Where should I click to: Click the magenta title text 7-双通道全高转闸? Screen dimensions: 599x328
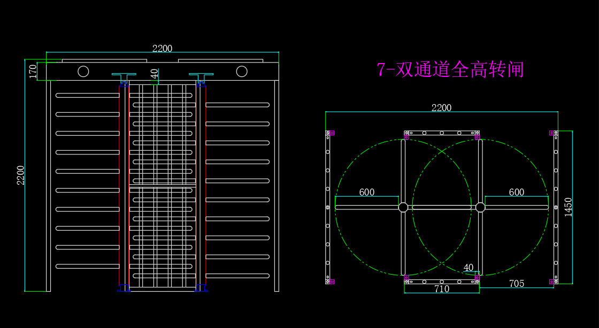pyautogui.click(x=450, y=69)
